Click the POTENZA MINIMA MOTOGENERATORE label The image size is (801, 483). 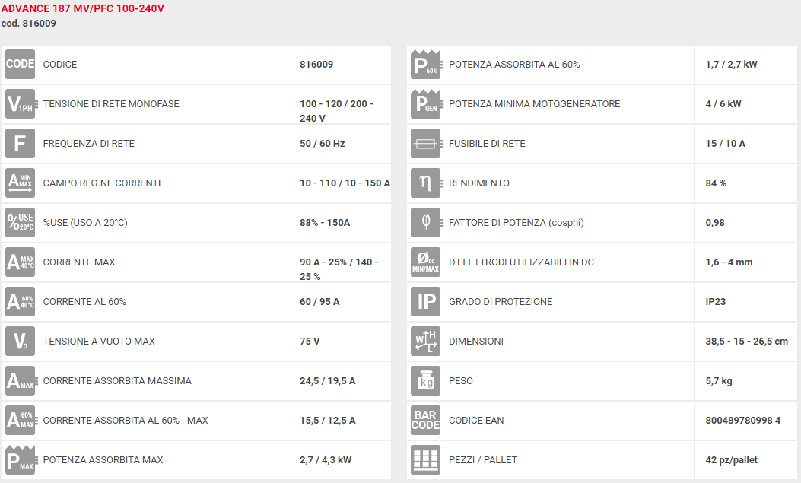[534, 104]
